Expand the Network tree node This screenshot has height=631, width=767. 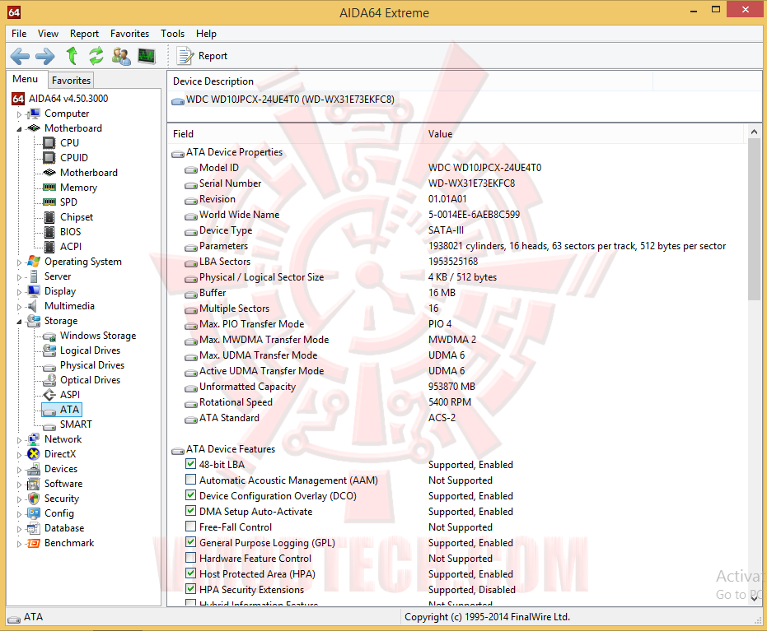19,440
